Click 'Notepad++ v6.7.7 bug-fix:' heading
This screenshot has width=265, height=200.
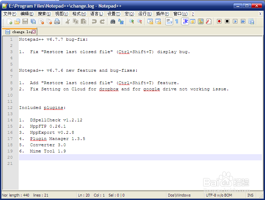(53, 39)
